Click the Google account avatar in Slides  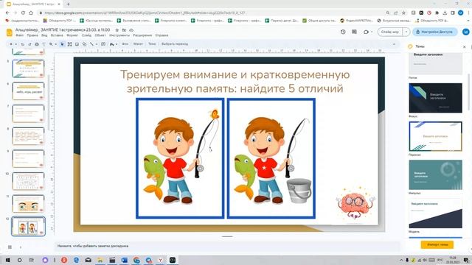coord(465,32)
